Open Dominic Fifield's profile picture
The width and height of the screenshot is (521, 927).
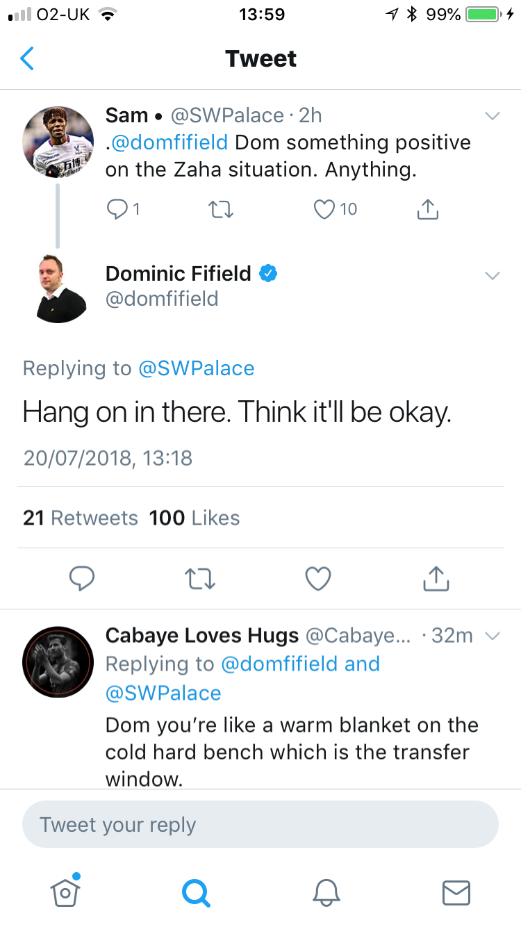tap(61, 288)
